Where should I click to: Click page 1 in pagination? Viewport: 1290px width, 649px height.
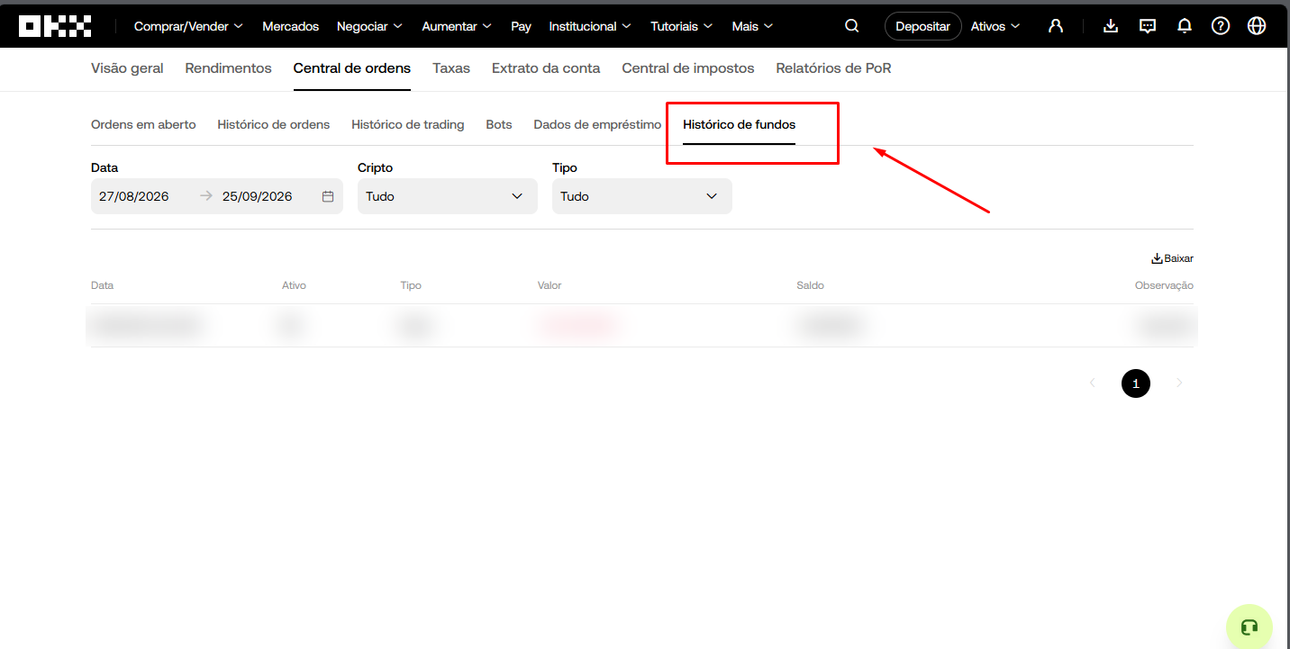coord(1136,383)
